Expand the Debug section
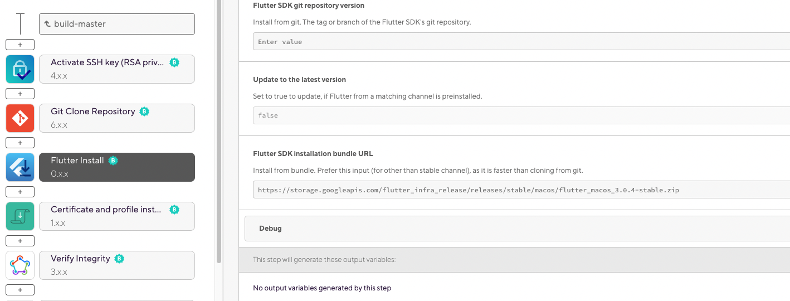 [517, 229]
